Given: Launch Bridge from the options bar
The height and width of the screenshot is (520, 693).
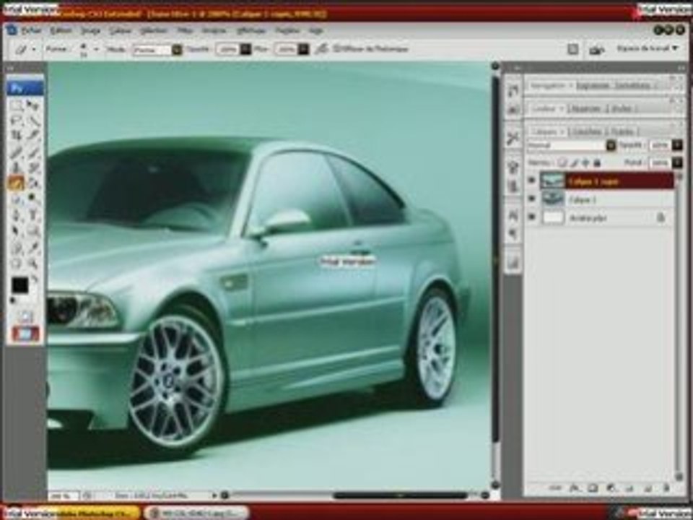Looking at the screenshot, I should point(597,50).
